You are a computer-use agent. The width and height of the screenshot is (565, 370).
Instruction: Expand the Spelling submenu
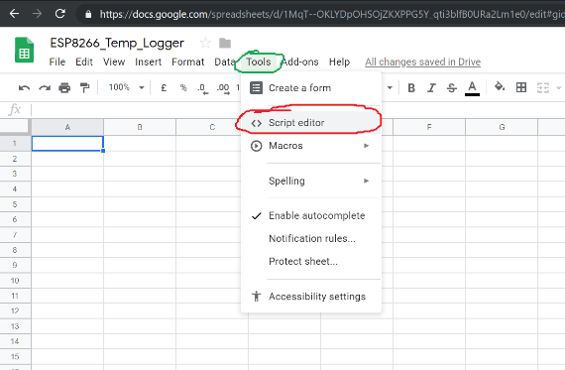click(311, 181)
